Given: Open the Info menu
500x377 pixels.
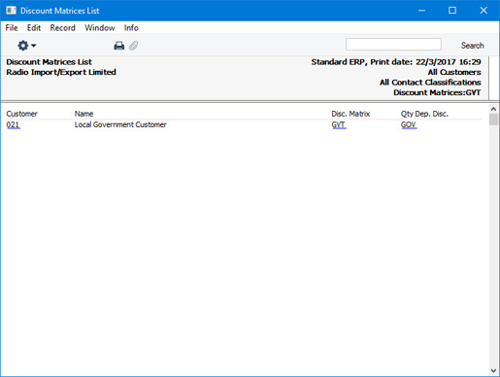Looking at the screenshot, I should tap(131, 28).
